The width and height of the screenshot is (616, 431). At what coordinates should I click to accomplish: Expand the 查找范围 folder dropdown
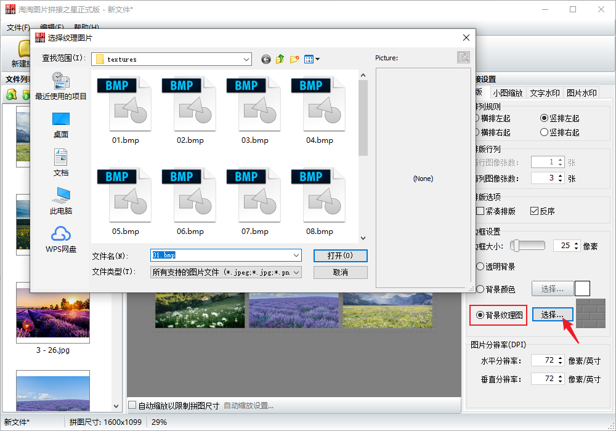(x=246, y=59)
